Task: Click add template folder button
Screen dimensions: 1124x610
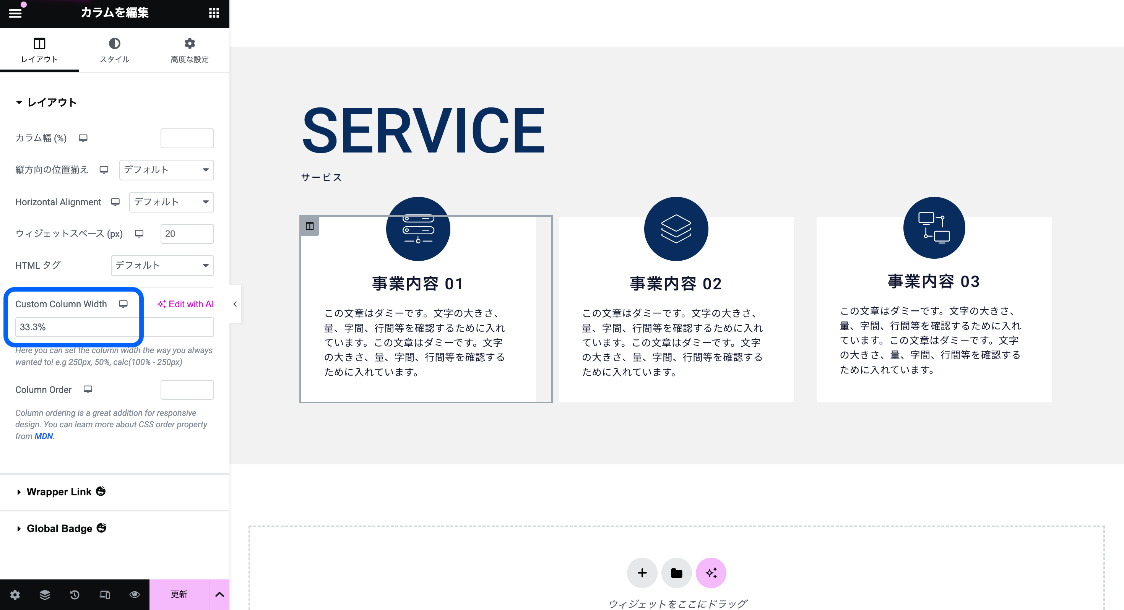Action: [676, 573]
